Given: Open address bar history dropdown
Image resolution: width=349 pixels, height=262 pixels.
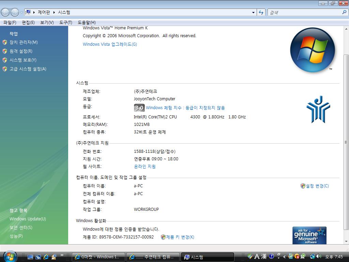Looking at the screenshot, I should (253, 13).
